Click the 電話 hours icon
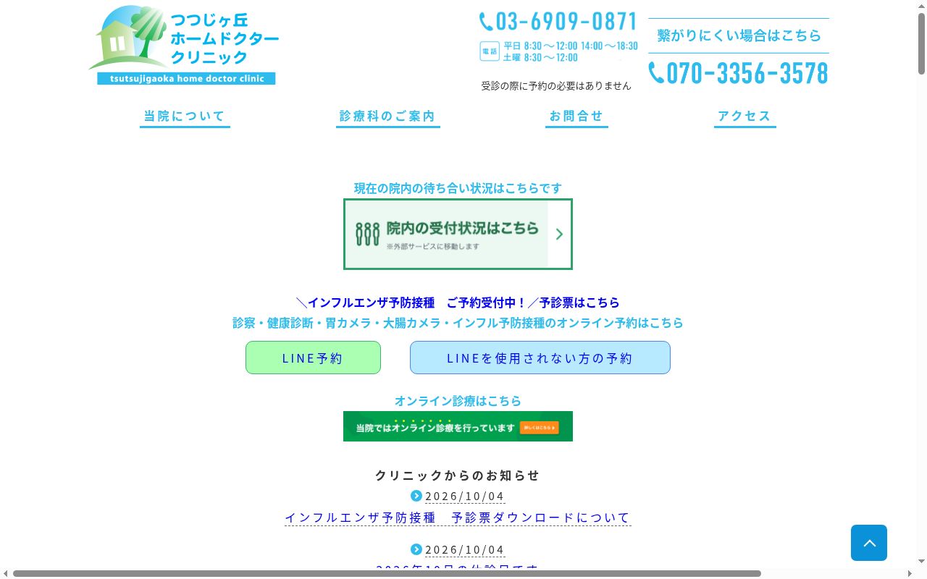927x579 pixels. [x=490, y=51]
